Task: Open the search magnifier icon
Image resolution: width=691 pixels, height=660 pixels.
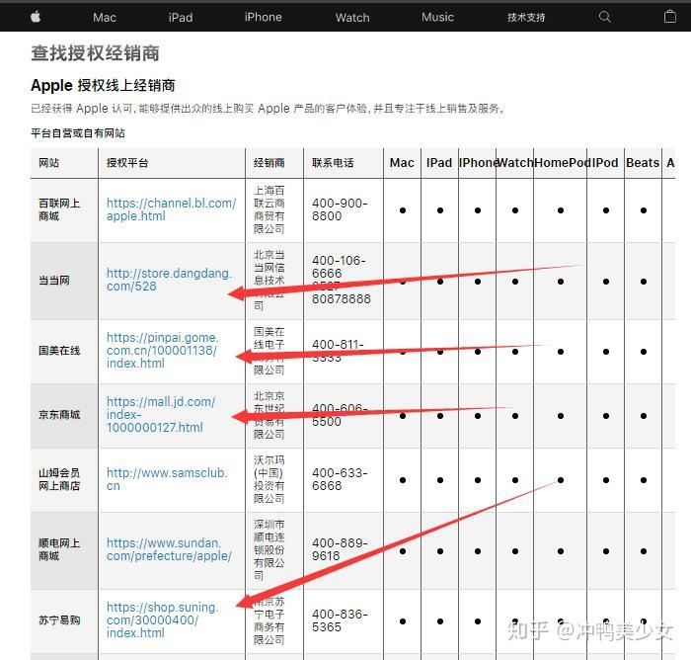Action: point(604,17)
